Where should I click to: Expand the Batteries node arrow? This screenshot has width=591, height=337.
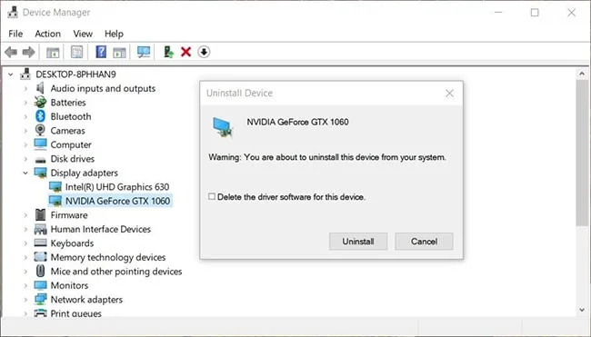[25, 103]
